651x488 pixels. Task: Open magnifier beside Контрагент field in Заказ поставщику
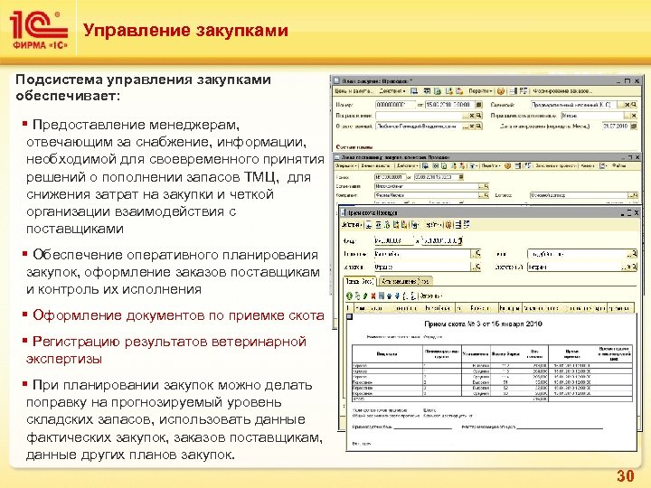(x=486, y=195)
